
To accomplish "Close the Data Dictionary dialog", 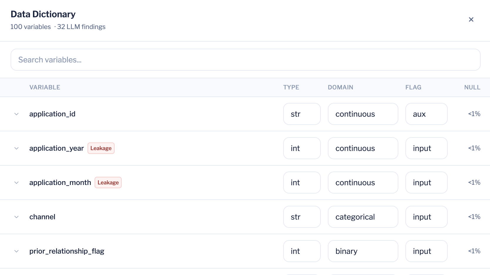I will point(471,19).
